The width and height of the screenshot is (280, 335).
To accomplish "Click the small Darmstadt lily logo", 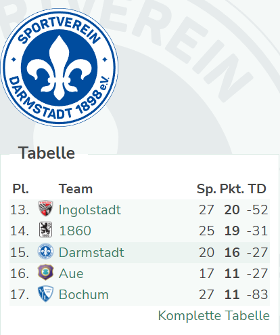I will point(45,252).
